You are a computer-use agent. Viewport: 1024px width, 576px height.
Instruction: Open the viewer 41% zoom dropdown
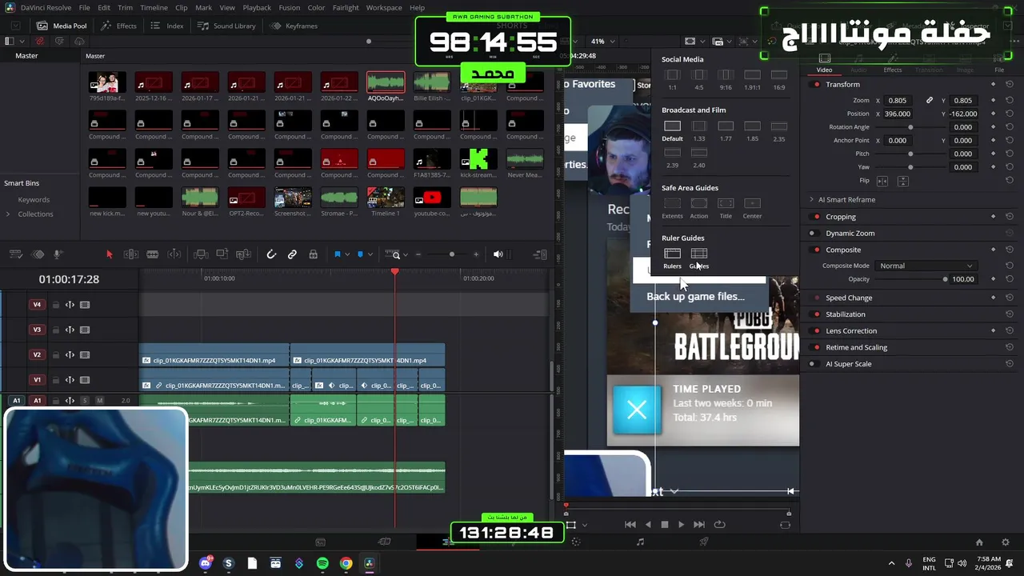pos(603,41)
